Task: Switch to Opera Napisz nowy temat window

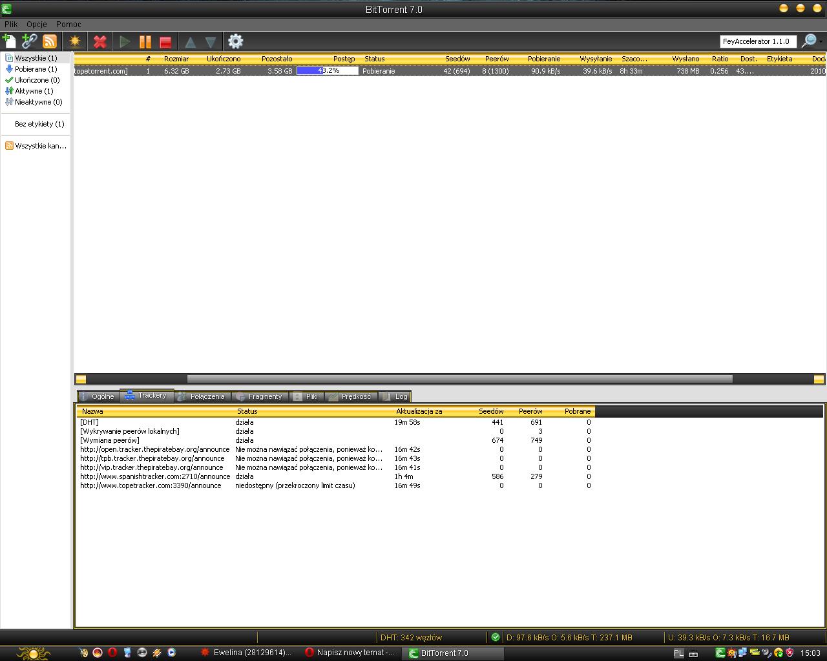Action: coord(350,653)
